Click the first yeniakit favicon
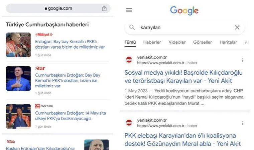This screenshot has height=150, width=254. coord(129,60)
